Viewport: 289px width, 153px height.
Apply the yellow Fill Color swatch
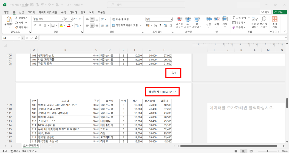pos(61,25)
